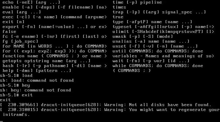Click the 'help [-dms] [pattern ...]' entry

point(37,71)
